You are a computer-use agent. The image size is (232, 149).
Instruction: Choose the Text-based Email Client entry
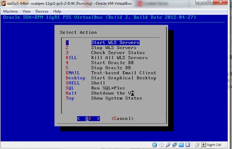pos(111,73)
